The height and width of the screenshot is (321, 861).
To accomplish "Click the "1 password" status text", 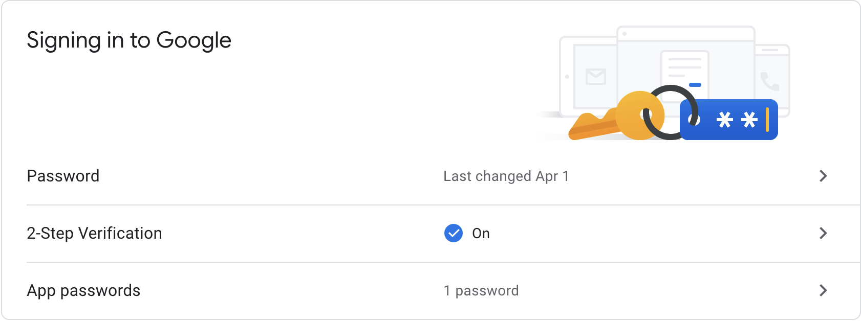I will [x=481, y=290].
